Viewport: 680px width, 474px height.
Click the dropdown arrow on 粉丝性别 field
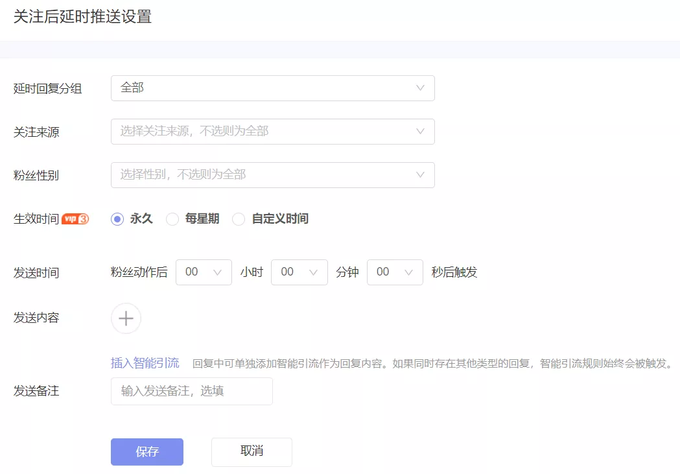pyautogui.click(x=421, y=175)
